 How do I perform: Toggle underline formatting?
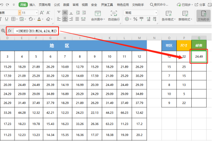point(7,19)
